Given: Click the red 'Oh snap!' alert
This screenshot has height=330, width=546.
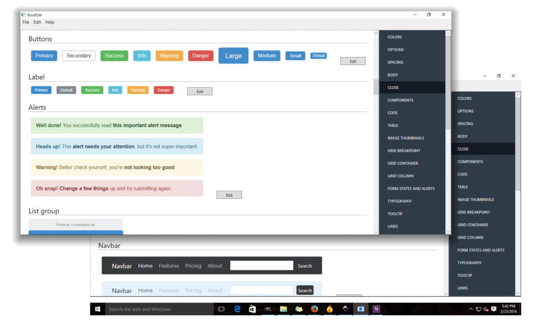Looking at the screenshot, I should coord(117,188).
